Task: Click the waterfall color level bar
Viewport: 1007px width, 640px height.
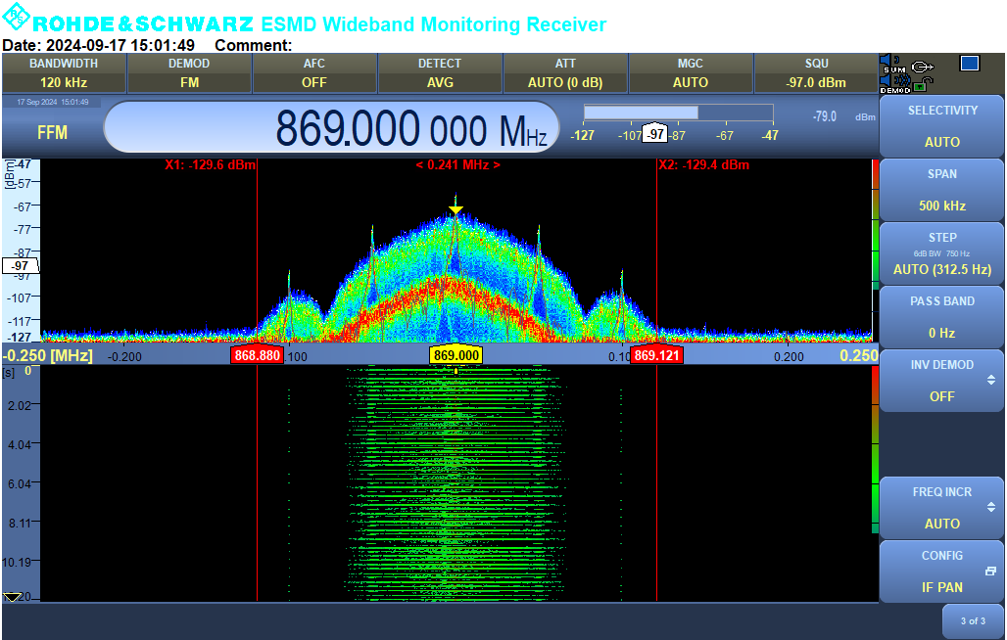Action: (875, 449)
